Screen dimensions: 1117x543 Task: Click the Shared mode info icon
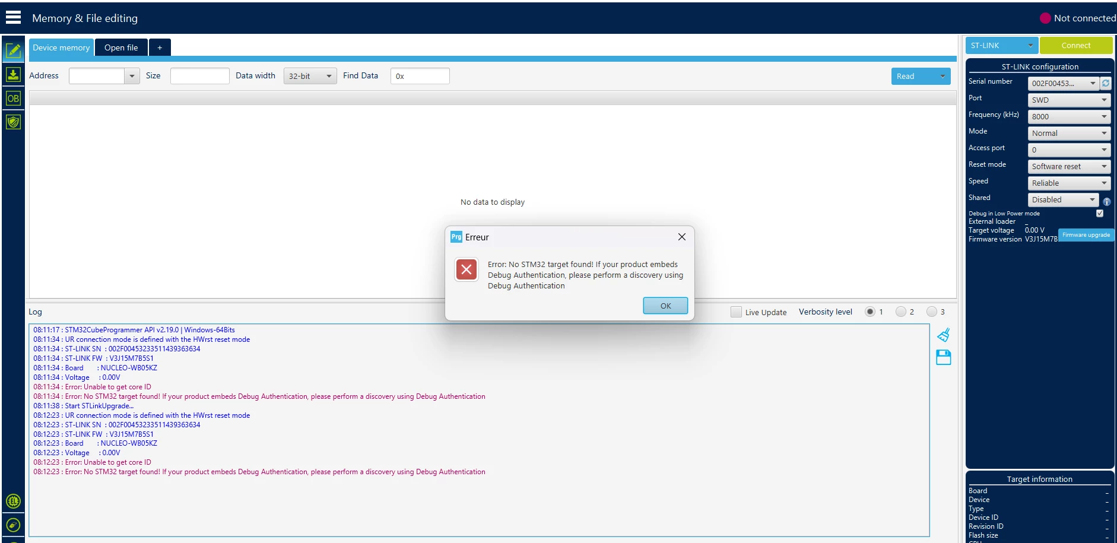[x=1106, y=202]
